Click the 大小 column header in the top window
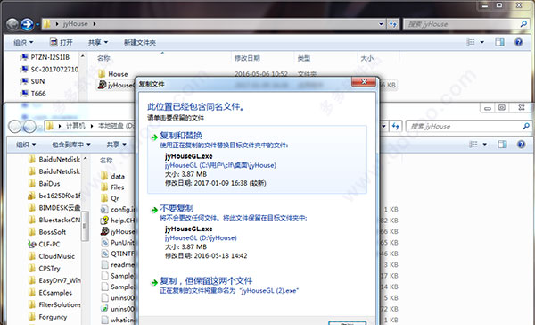The height and width of the screenshot is (325, 535). click(x=367, y=58)
